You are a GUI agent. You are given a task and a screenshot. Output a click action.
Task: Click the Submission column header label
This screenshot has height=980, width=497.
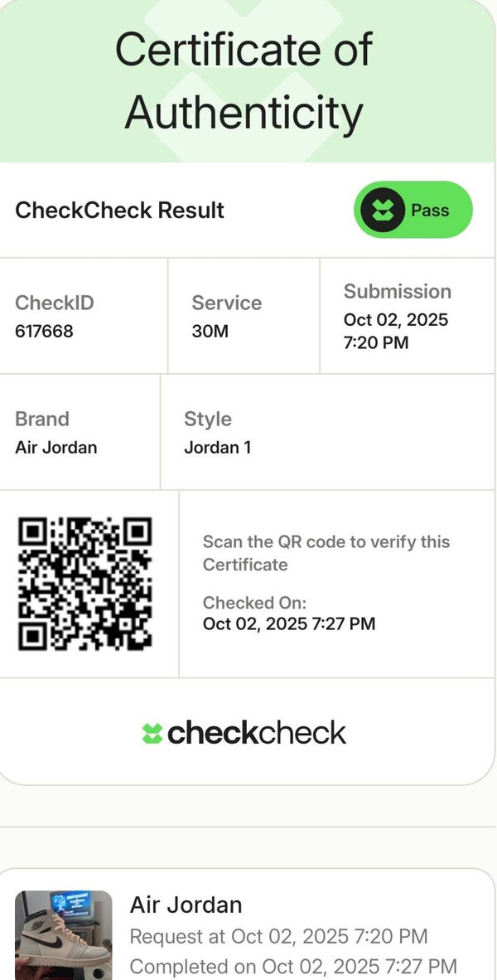[x=397, y=291]
